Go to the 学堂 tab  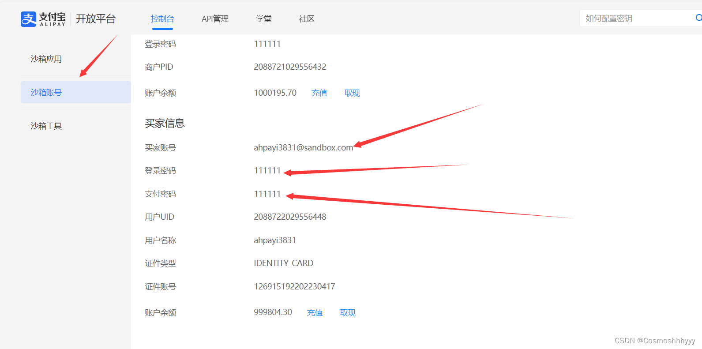[264, 19]
